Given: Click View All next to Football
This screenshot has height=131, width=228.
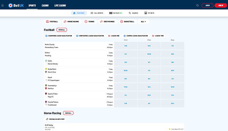Looking at the screenshot, I should tap(62, 30).
